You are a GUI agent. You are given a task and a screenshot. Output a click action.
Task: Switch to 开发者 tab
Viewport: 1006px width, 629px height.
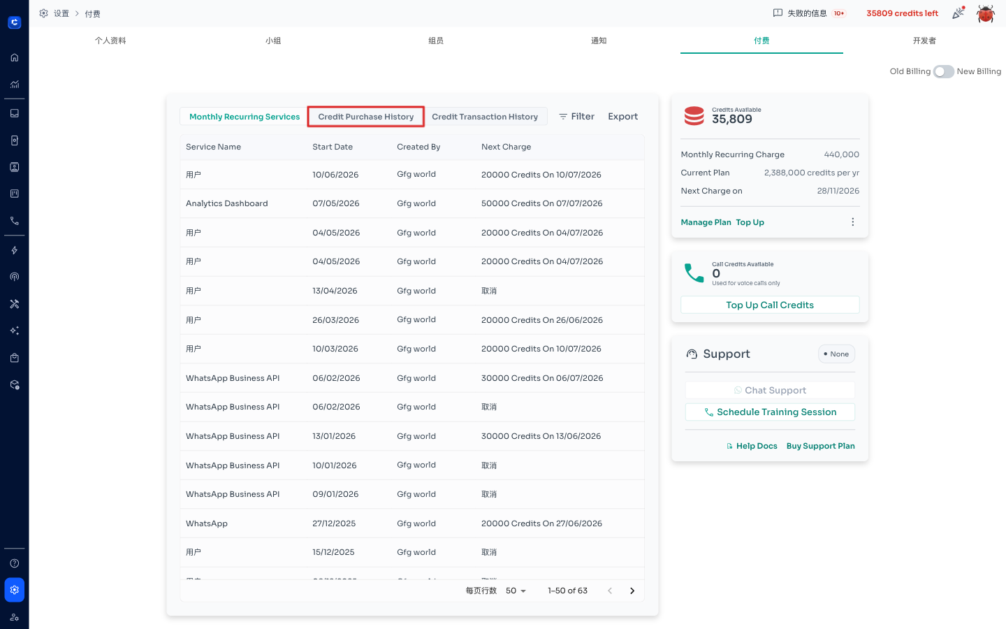[924, 41]
